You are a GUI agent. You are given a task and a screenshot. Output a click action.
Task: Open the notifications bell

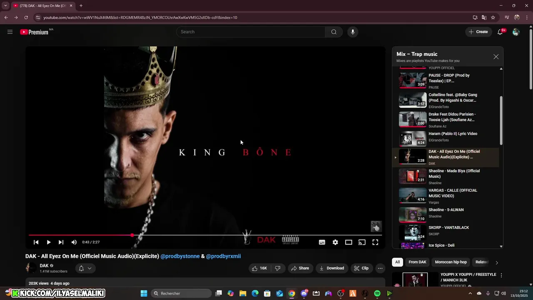point(501,32)
